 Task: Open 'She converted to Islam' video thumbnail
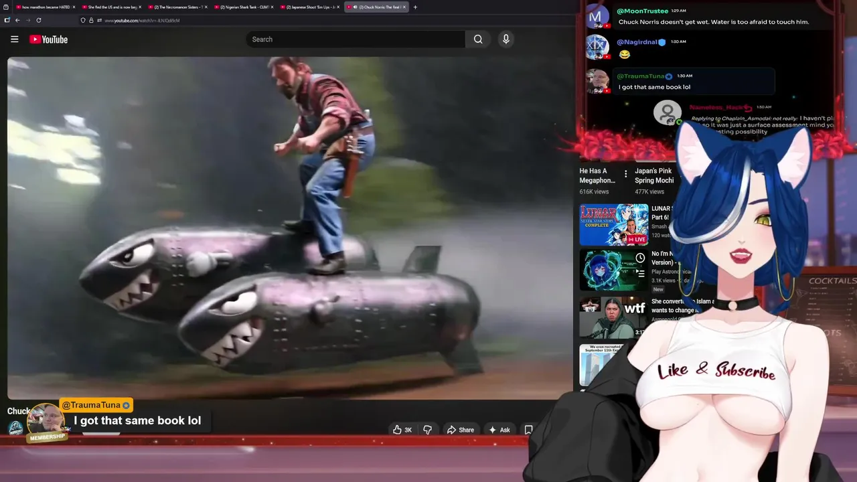pyautogui.click(x=613, y=317)
